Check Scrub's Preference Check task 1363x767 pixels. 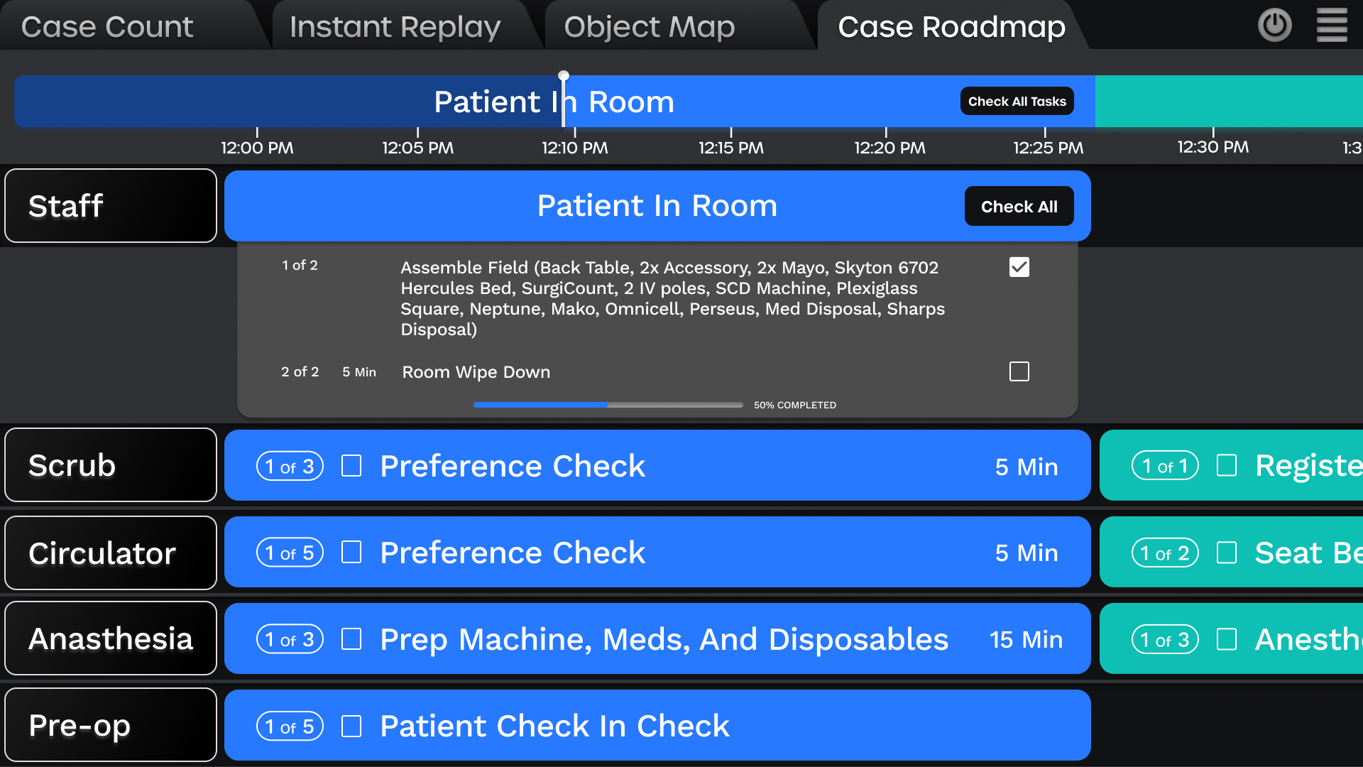pyautogui.click(x=351, y=465)
